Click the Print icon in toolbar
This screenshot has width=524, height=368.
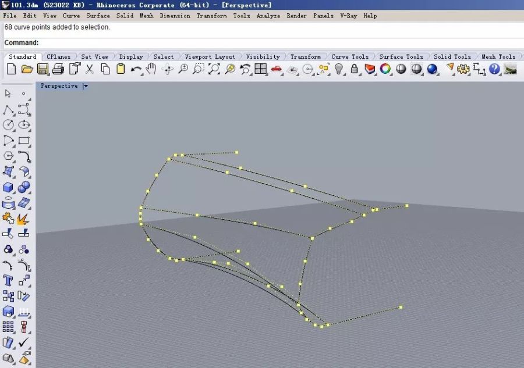pyautogui.click(x=58, y=69)
